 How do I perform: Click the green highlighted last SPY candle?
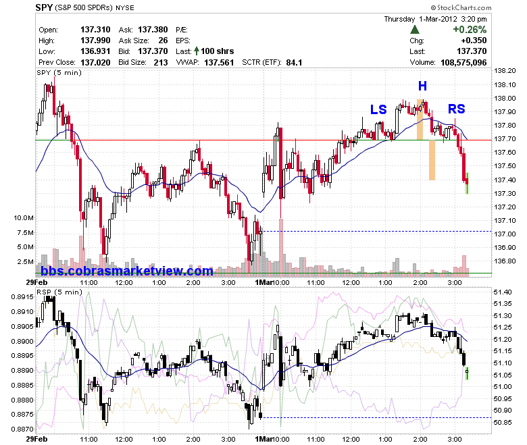pos(467,184)
